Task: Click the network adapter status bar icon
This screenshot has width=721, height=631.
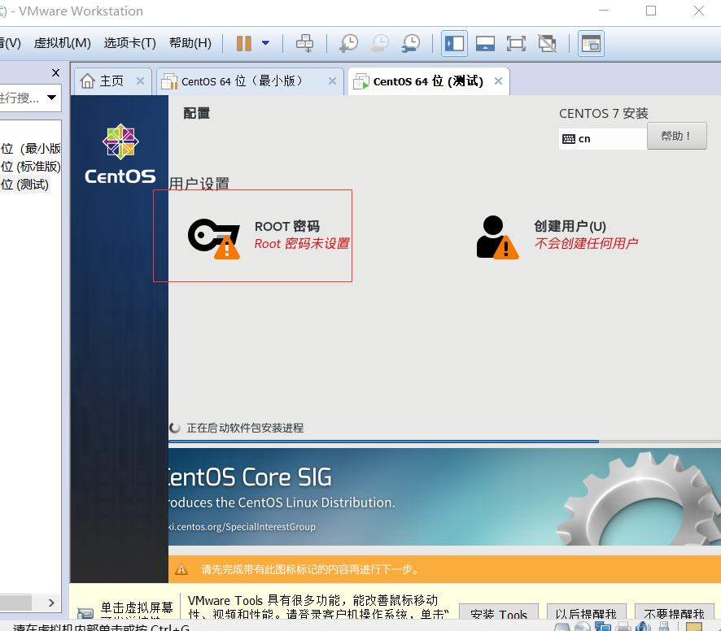Action: point(603,626)
